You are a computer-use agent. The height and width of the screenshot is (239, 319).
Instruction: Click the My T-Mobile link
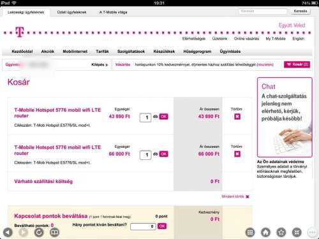pyautogui.click(x=276, y=39)
